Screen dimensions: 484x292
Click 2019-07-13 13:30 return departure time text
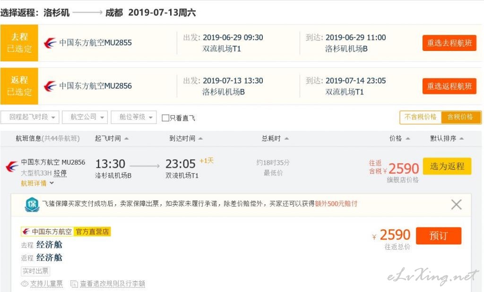point(233,81)
